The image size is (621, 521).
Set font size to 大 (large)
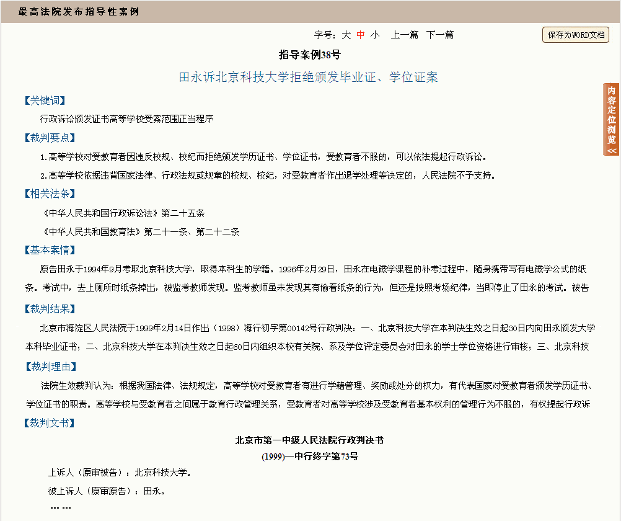(x=346, y=35)
